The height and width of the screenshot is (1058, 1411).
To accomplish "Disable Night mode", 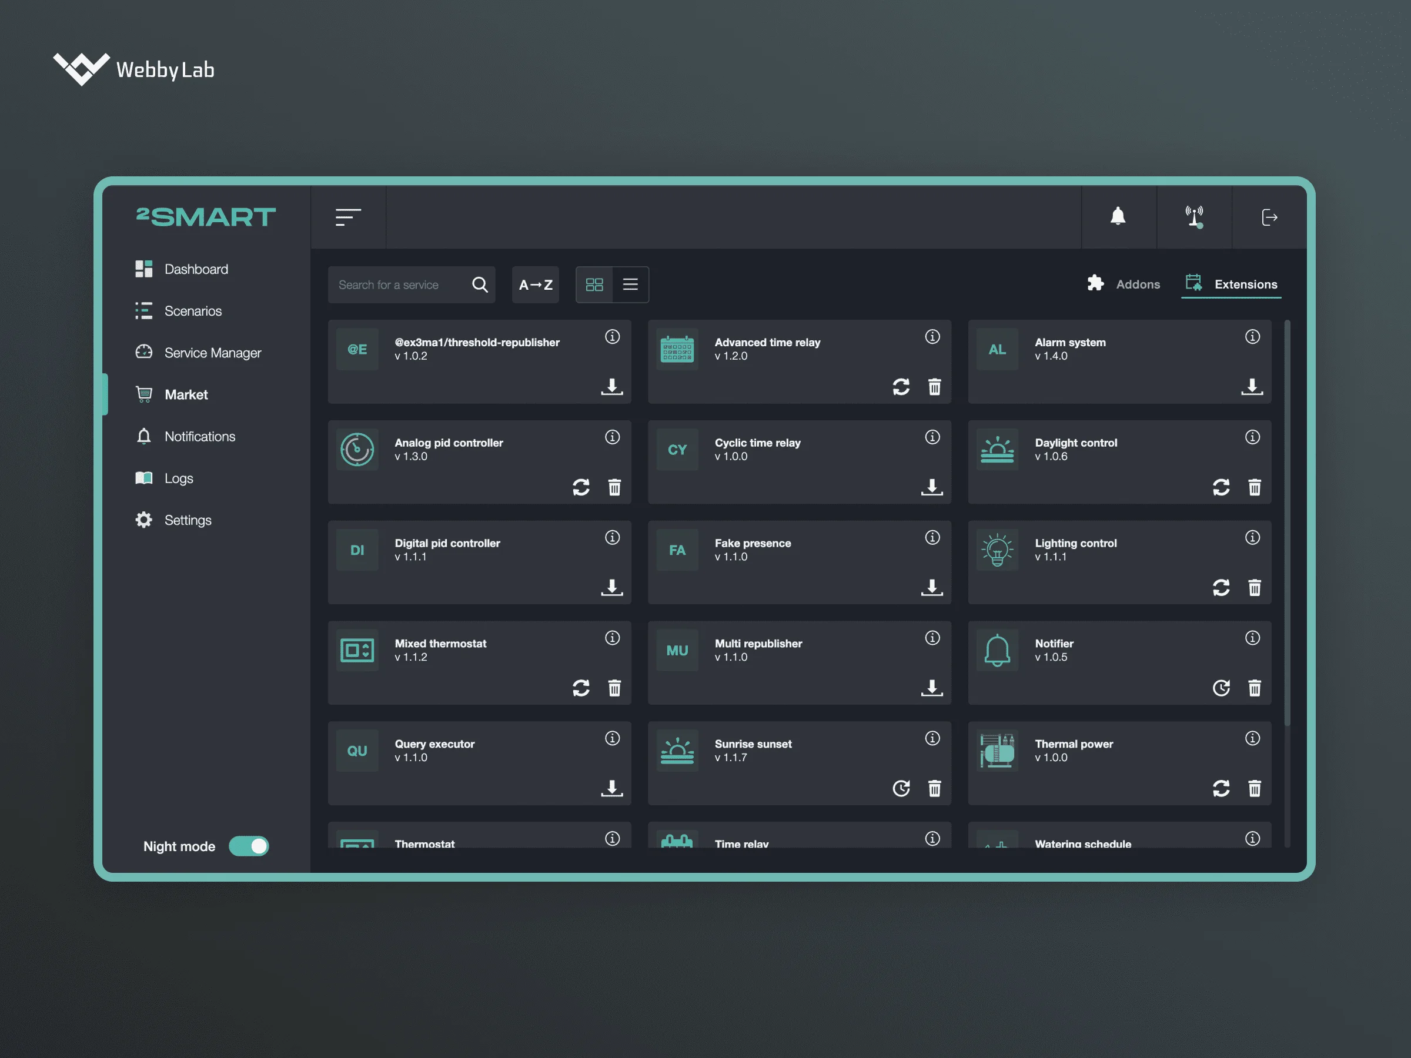I will [x=249, y=846].
